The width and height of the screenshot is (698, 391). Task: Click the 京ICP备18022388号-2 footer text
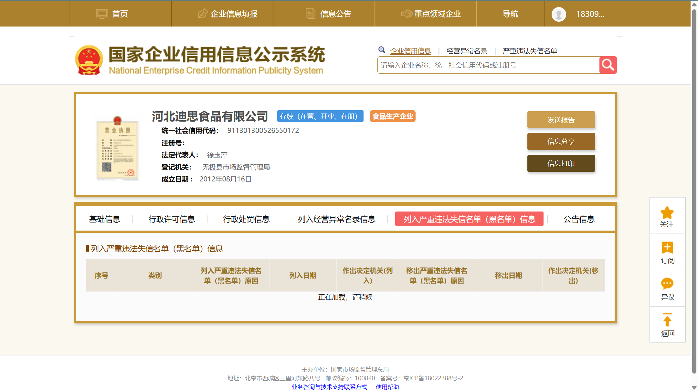433,378
